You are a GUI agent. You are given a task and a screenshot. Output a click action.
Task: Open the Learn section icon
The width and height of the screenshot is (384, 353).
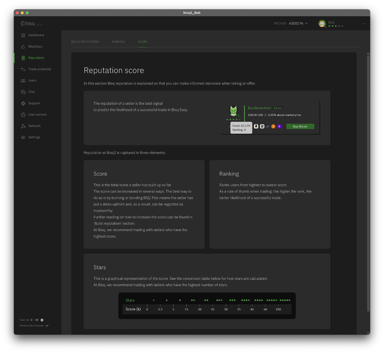coord(23,81)
